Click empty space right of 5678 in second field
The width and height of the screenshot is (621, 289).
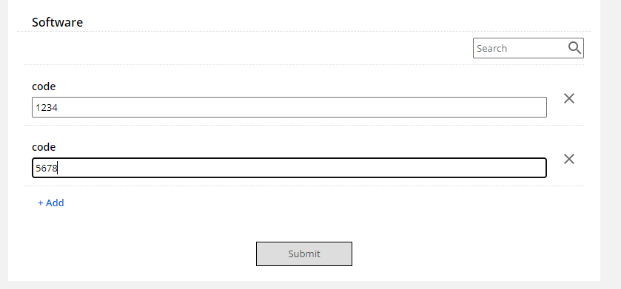coord(301,168)
